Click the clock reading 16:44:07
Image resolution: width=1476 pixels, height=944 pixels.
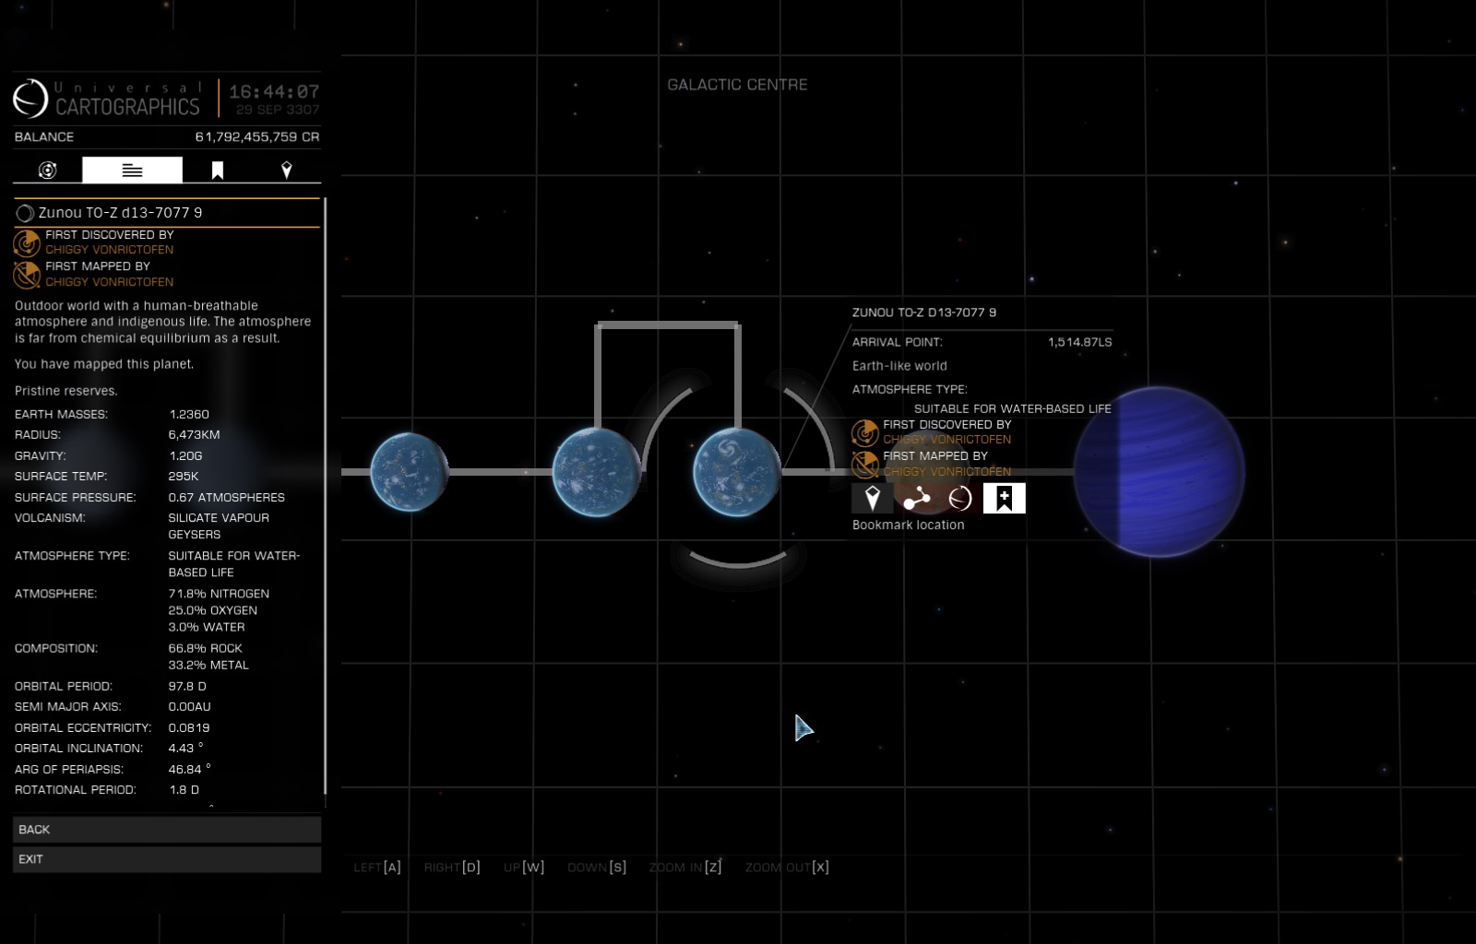click(274, 91)
